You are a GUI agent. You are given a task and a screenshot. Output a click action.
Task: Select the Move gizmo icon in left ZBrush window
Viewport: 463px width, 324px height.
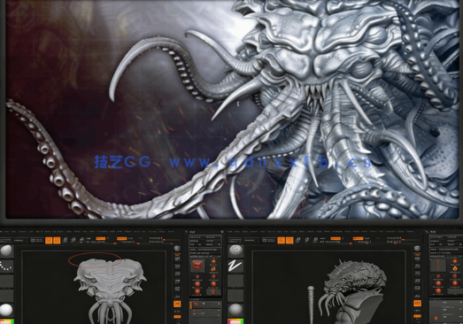click(65, 240)
